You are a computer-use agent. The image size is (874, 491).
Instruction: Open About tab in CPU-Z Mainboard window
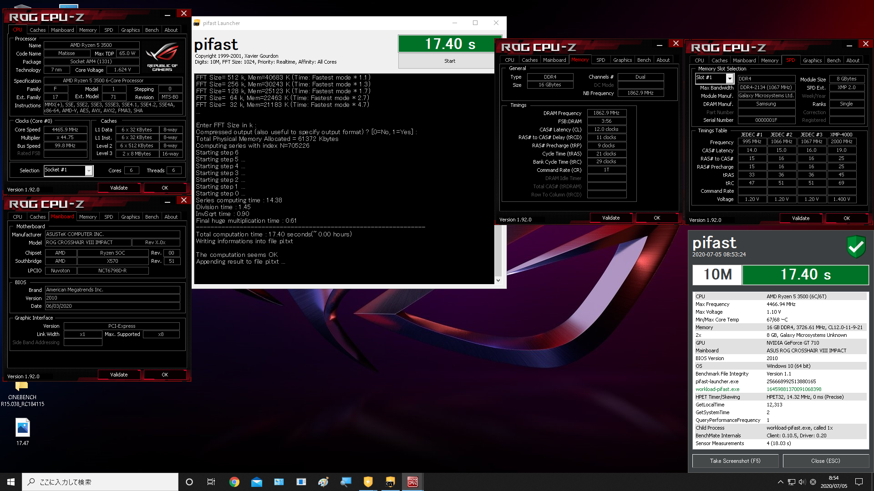tap(171, 217)
